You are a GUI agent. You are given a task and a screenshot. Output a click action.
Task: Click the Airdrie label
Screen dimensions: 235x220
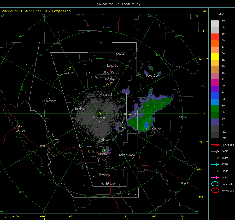click(x=103, y=140)
